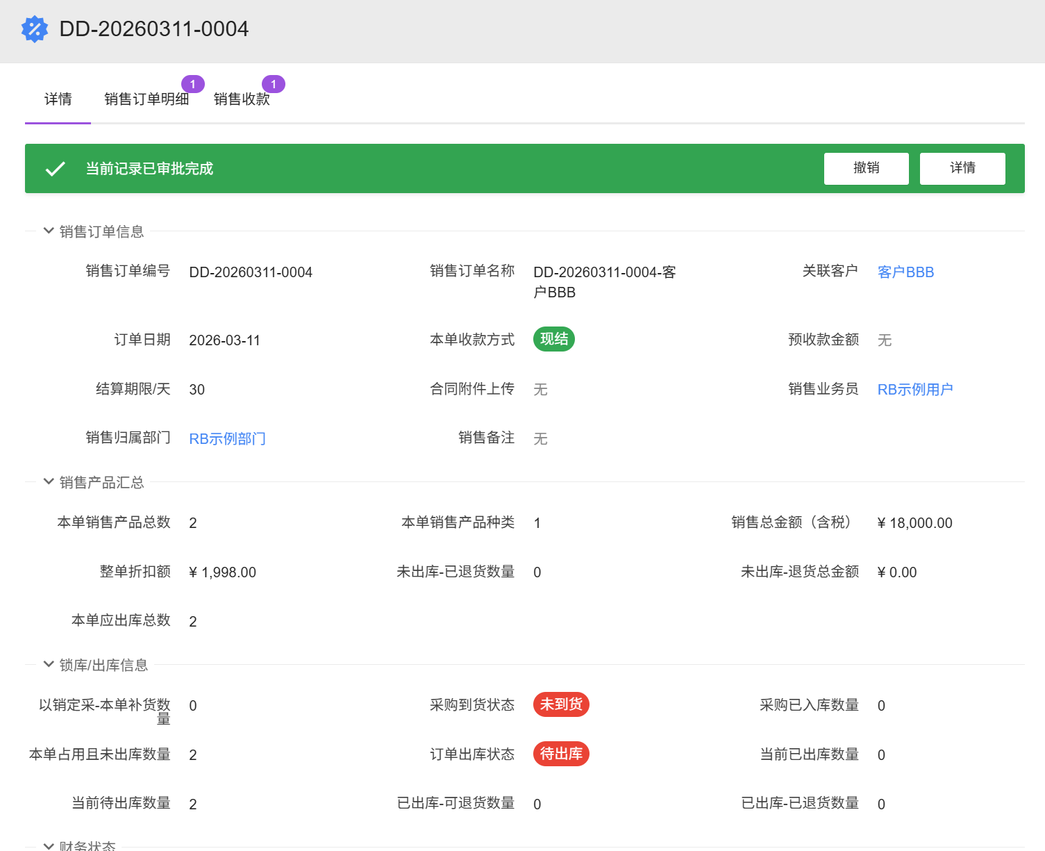The height and width of the screenshot is (851, 1045).
Task: Click the white checkmark approval icon
Action: [55, 169]
